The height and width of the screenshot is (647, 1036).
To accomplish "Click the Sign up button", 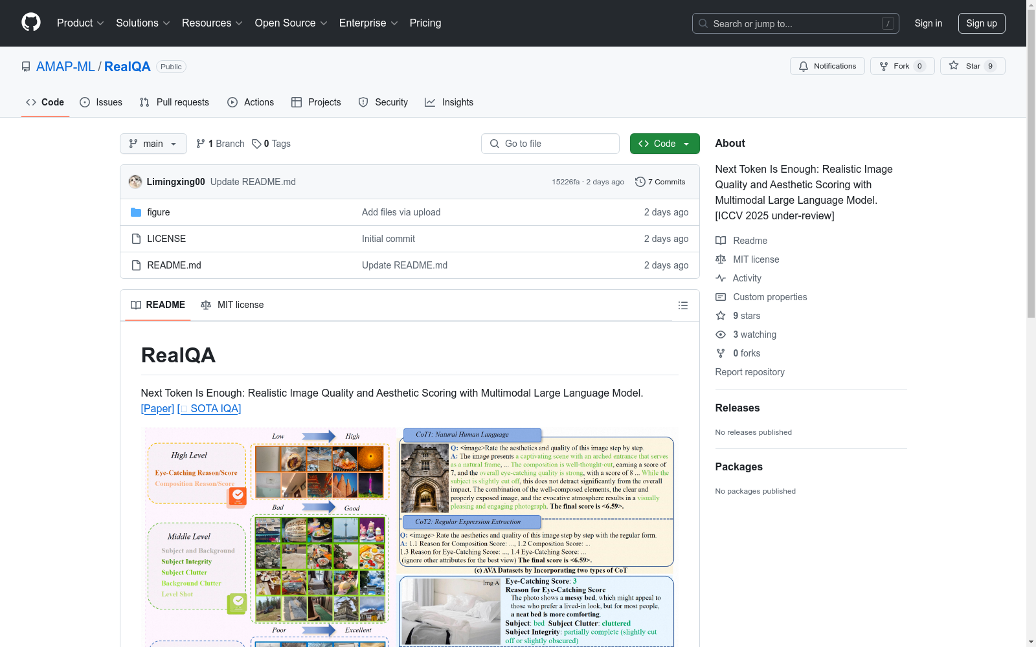I will tap(982, 23).
